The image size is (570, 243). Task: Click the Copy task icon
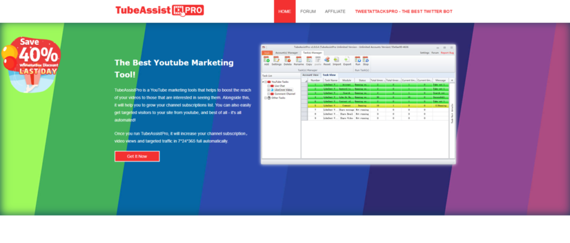coord(309,59)
